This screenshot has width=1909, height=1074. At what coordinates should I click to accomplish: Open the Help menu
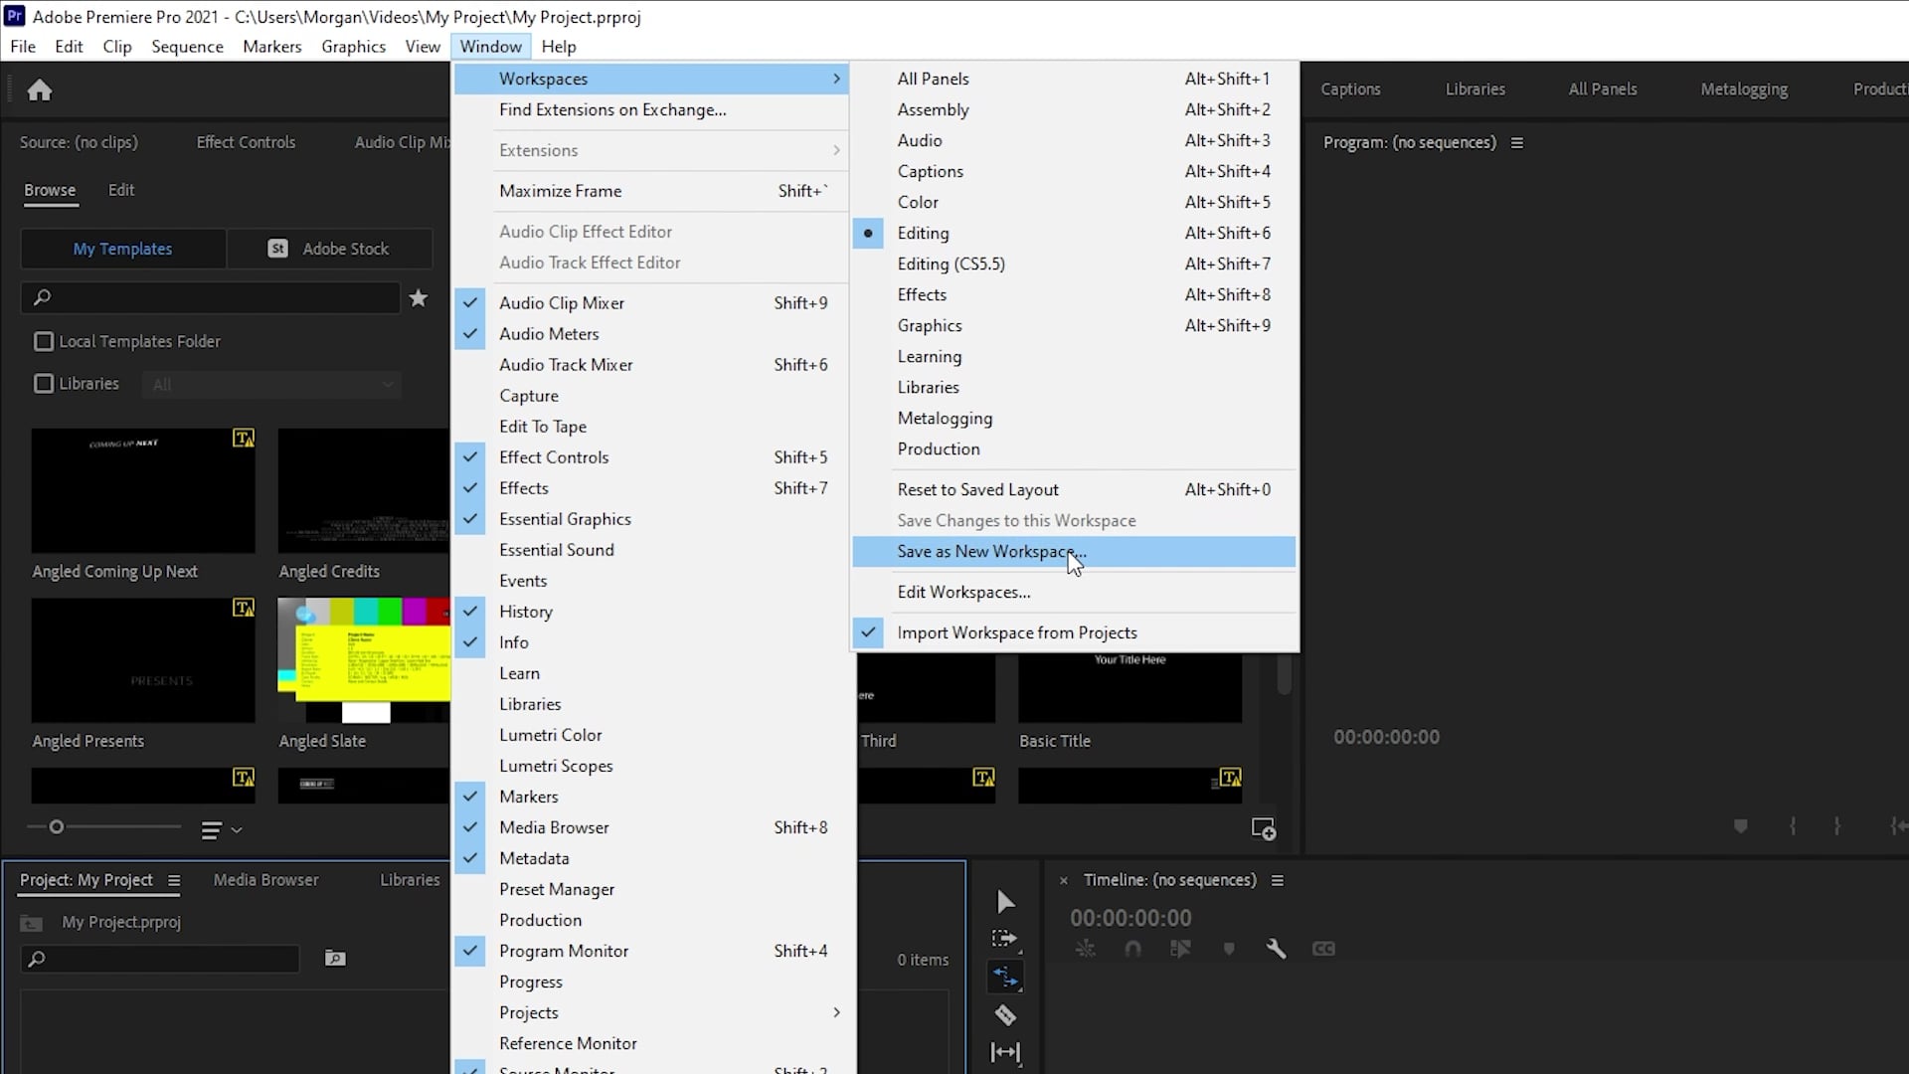(x=558, y=46)
